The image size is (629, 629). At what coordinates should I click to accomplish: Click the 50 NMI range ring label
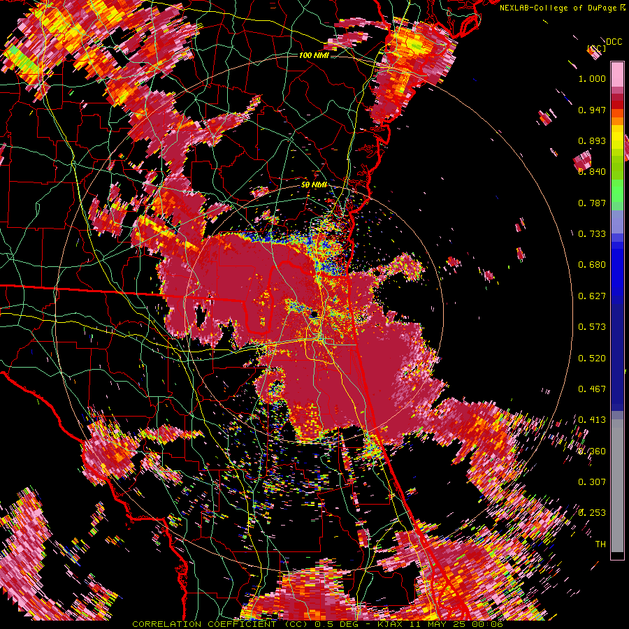click(x=314, y=185)
